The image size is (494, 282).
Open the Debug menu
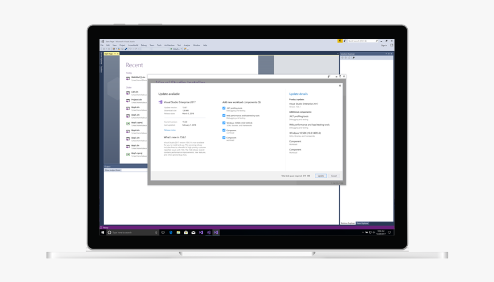144,45
